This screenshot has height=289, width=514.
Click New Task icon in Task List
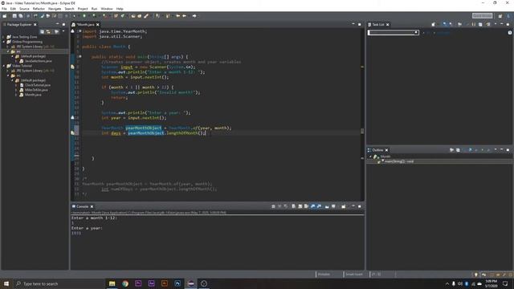[x=434, y=25]
